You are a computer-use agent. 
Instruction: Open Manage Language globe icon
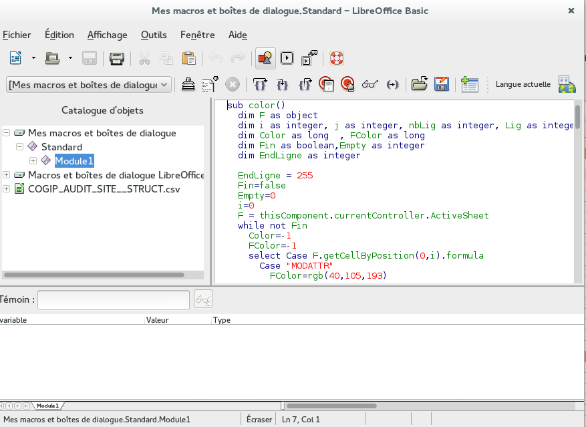(567, 84)
